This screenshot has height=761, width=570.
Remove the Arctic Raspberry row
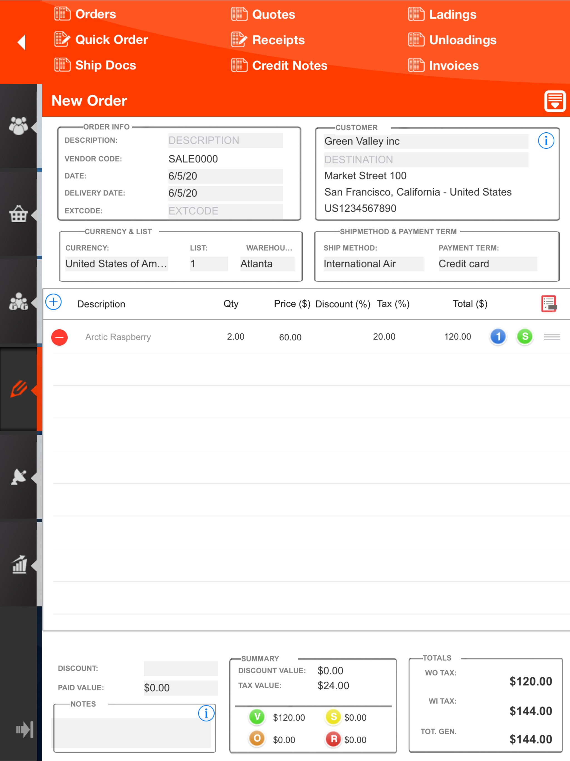coord(60,337)
